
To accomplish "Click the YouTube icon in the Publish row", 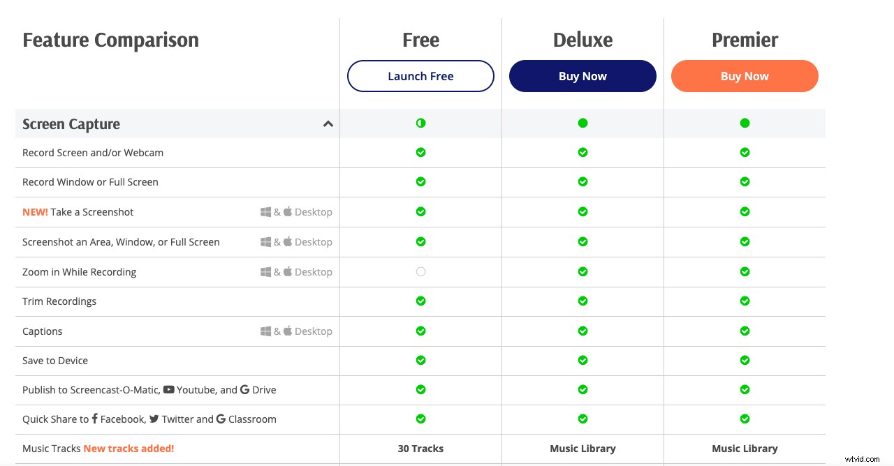I will click(x=168, y=390).
